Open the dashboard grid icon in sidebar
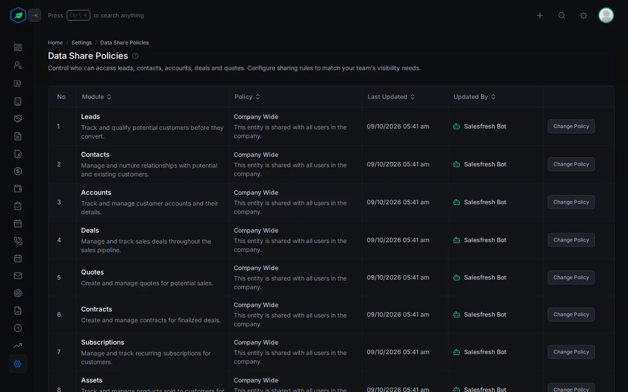The image size is (628, 392). coord(18,47)
